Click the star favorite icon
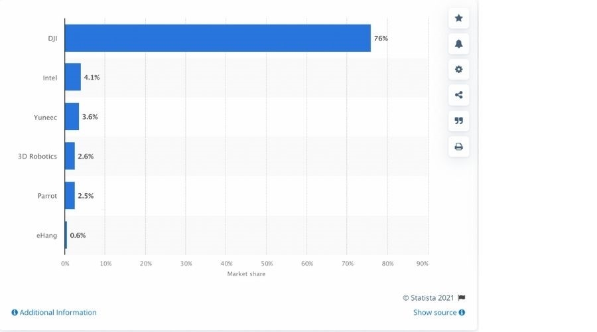This screenshot has height=332, width=597. [x=458, y=18]
